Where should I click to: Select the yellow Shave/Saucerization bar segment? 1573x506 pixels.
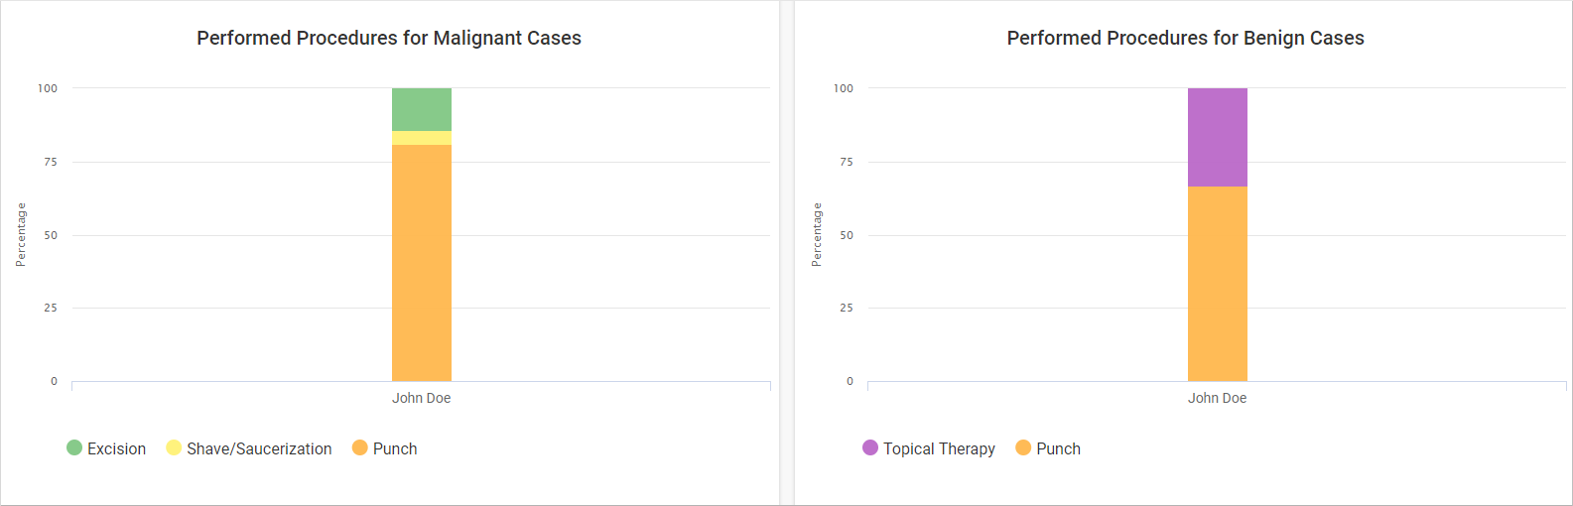pyautogui.click(x=422, y=138)
